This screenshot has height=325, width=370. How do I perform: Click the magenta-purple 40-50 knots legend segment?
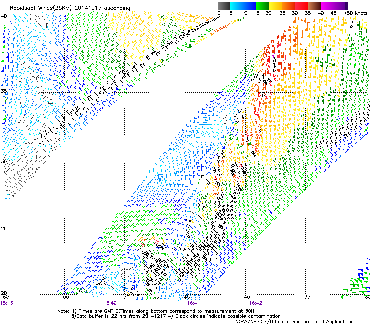(334, 6)
